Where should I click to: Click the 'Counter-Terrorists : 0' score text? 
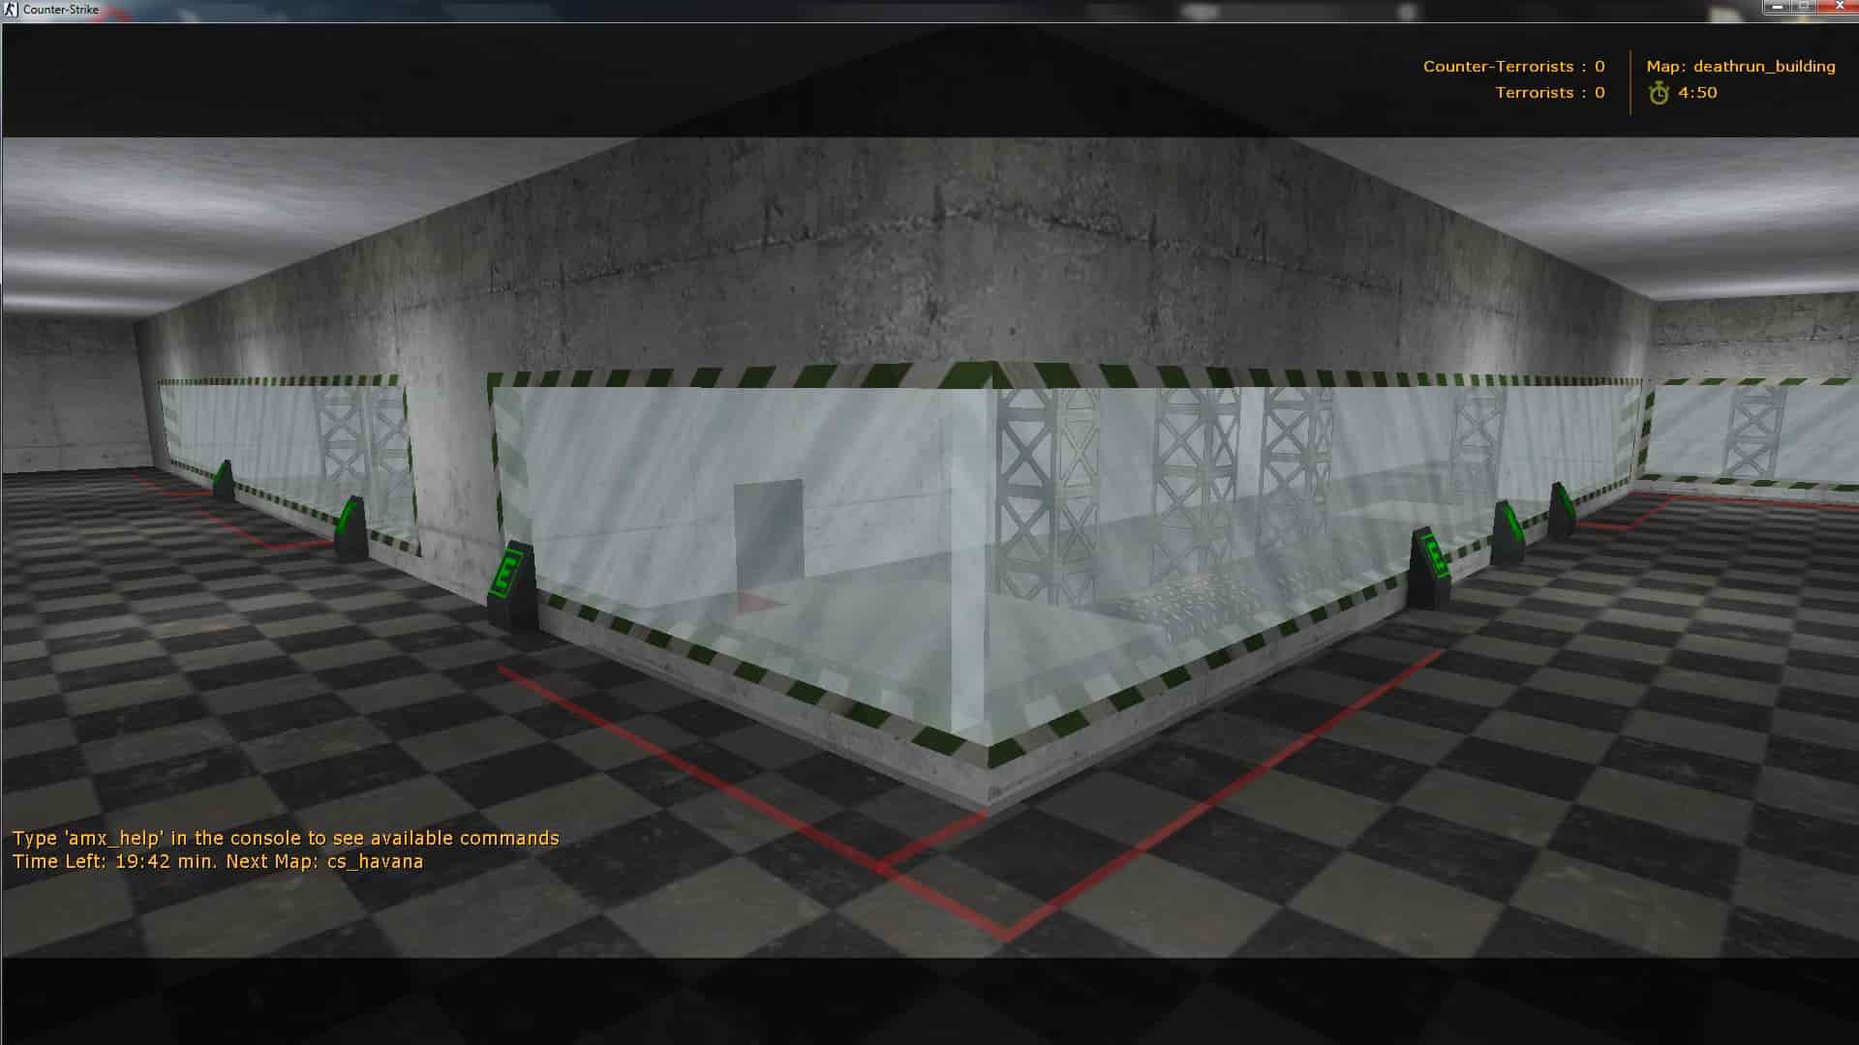pos(1514,67)
